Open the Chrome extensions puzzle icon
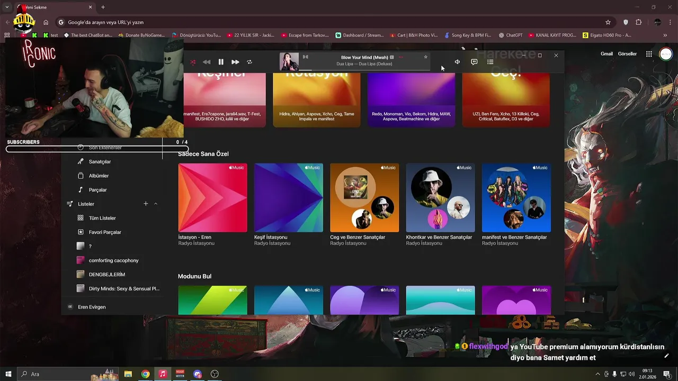678x381 pixels. pyautogui.click(x=638, y=22)
